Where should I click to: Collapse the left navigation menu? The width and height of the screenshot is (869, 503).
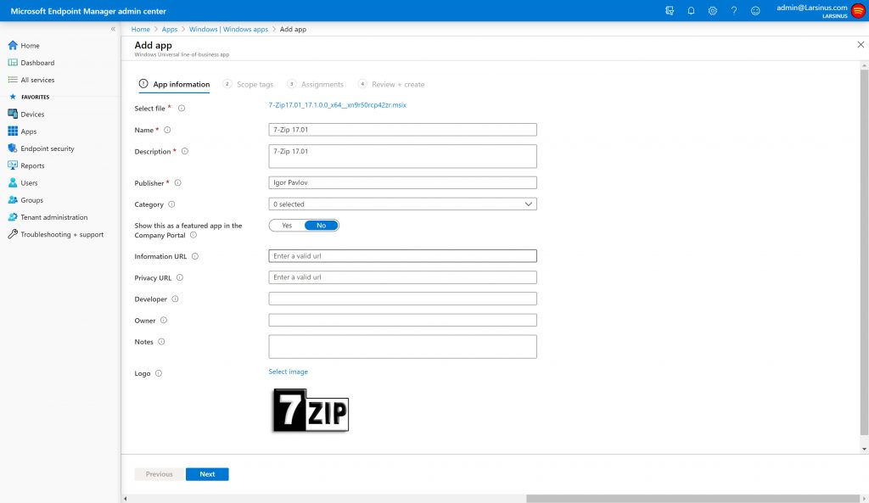[113, 29]
